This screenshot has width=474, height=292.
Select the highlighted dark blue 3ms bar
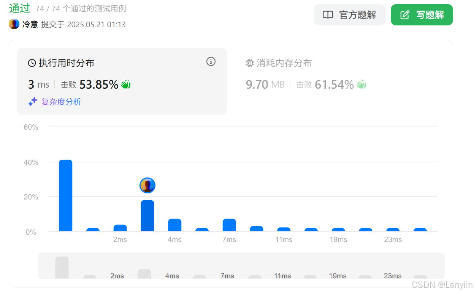[x=147, y=216]
